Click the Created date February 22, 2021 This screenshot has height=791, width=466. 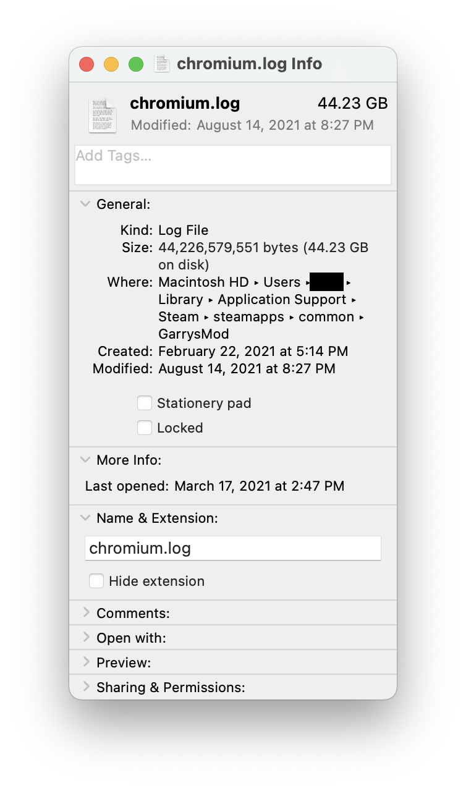(x=253, y=352)
